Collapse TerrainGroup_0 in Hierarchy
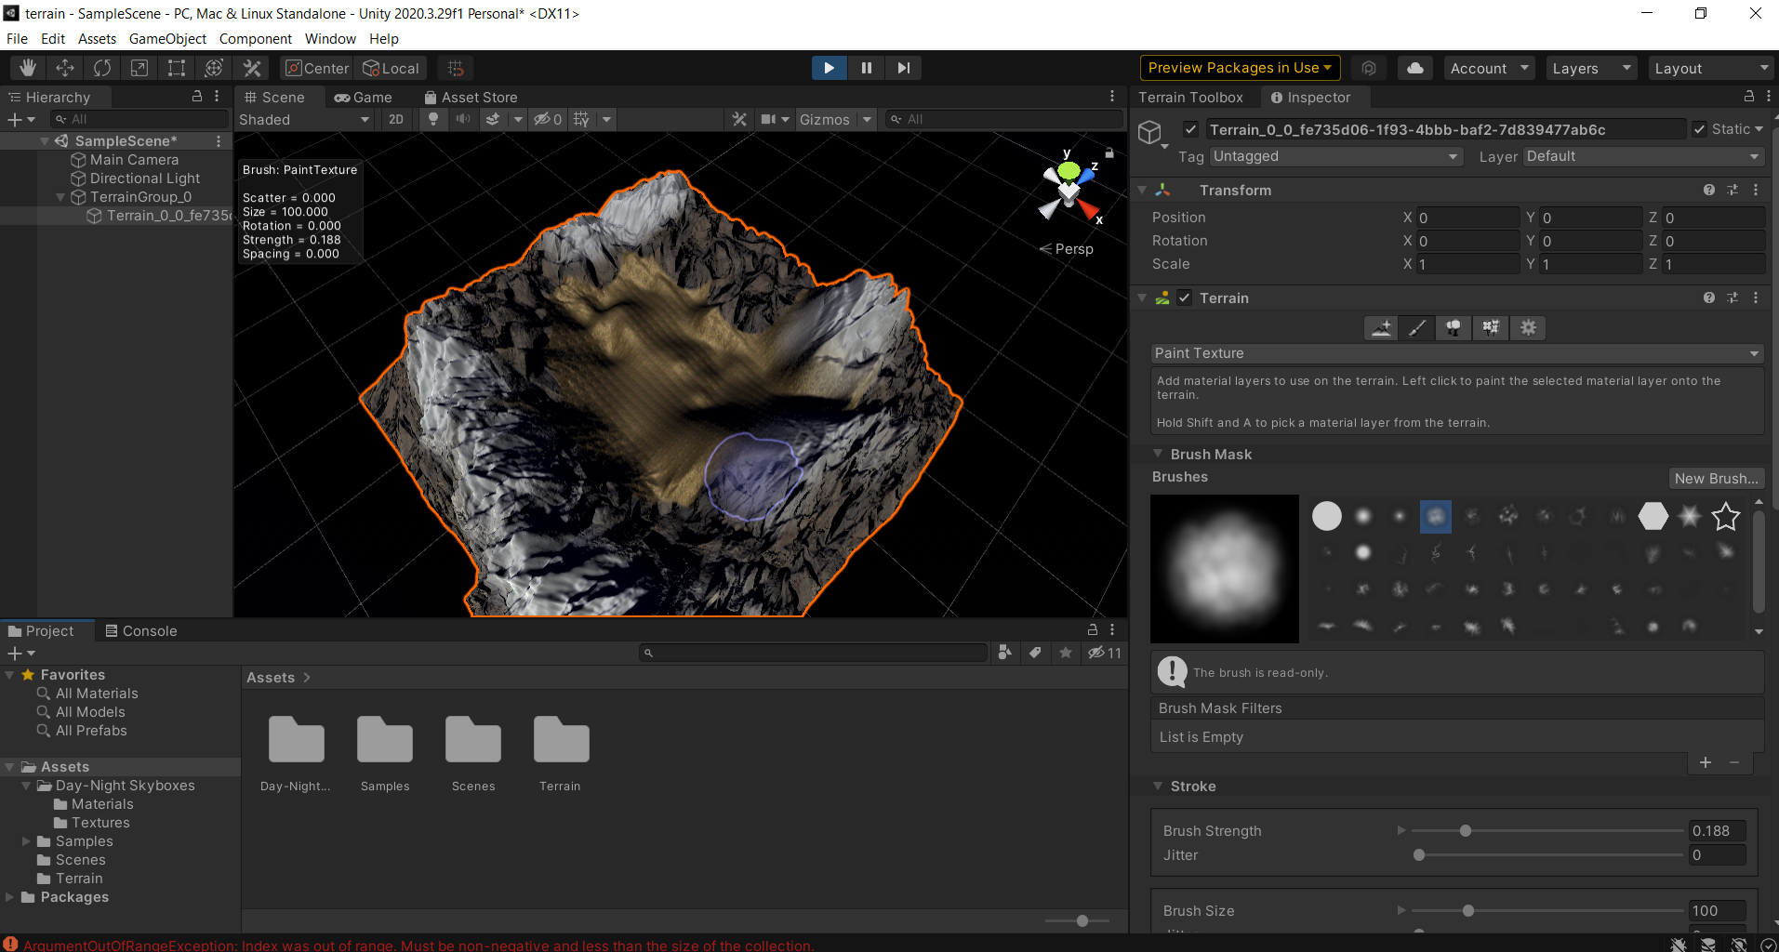This screenshot has width=1779, height=952. (x=60, y=197)
